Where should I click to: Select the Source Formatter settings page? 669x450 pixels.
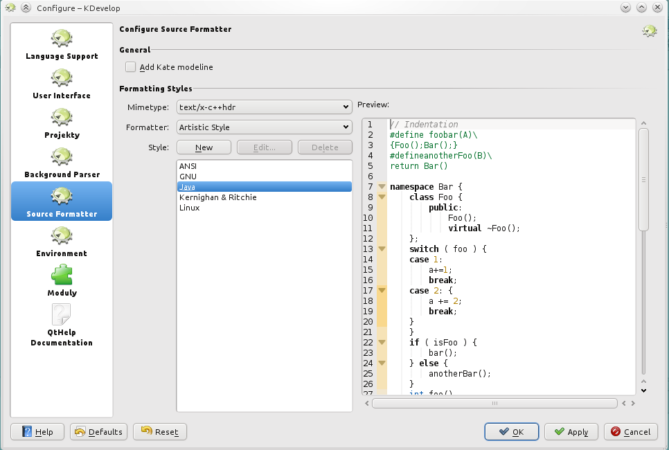62,201
